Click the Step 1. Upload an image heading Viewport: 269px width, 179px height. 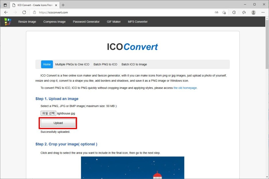57,99
